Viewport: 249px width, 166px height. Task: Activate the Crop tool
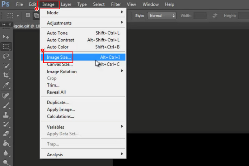click(x=6, y=75)
